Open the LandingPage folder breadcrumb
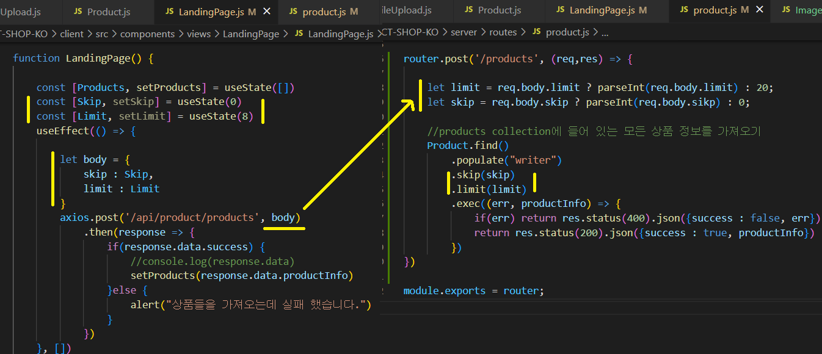 (x=251, y=34)
